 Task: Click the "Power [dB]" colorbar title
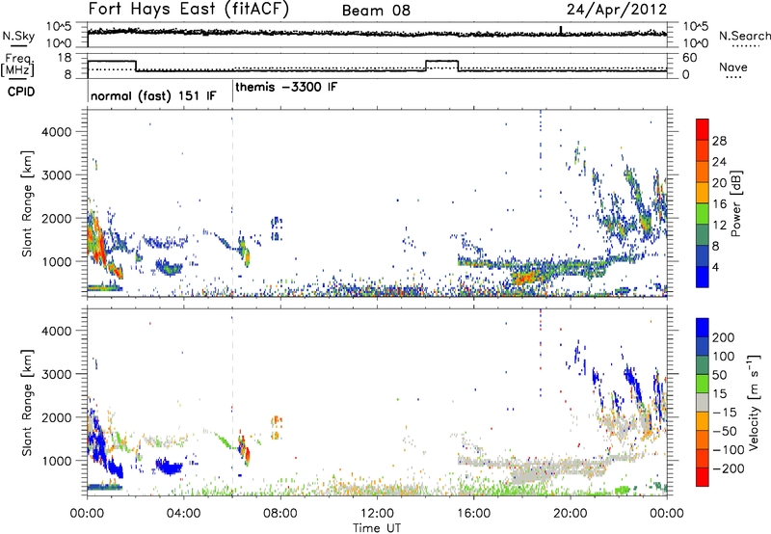point(735,203)
